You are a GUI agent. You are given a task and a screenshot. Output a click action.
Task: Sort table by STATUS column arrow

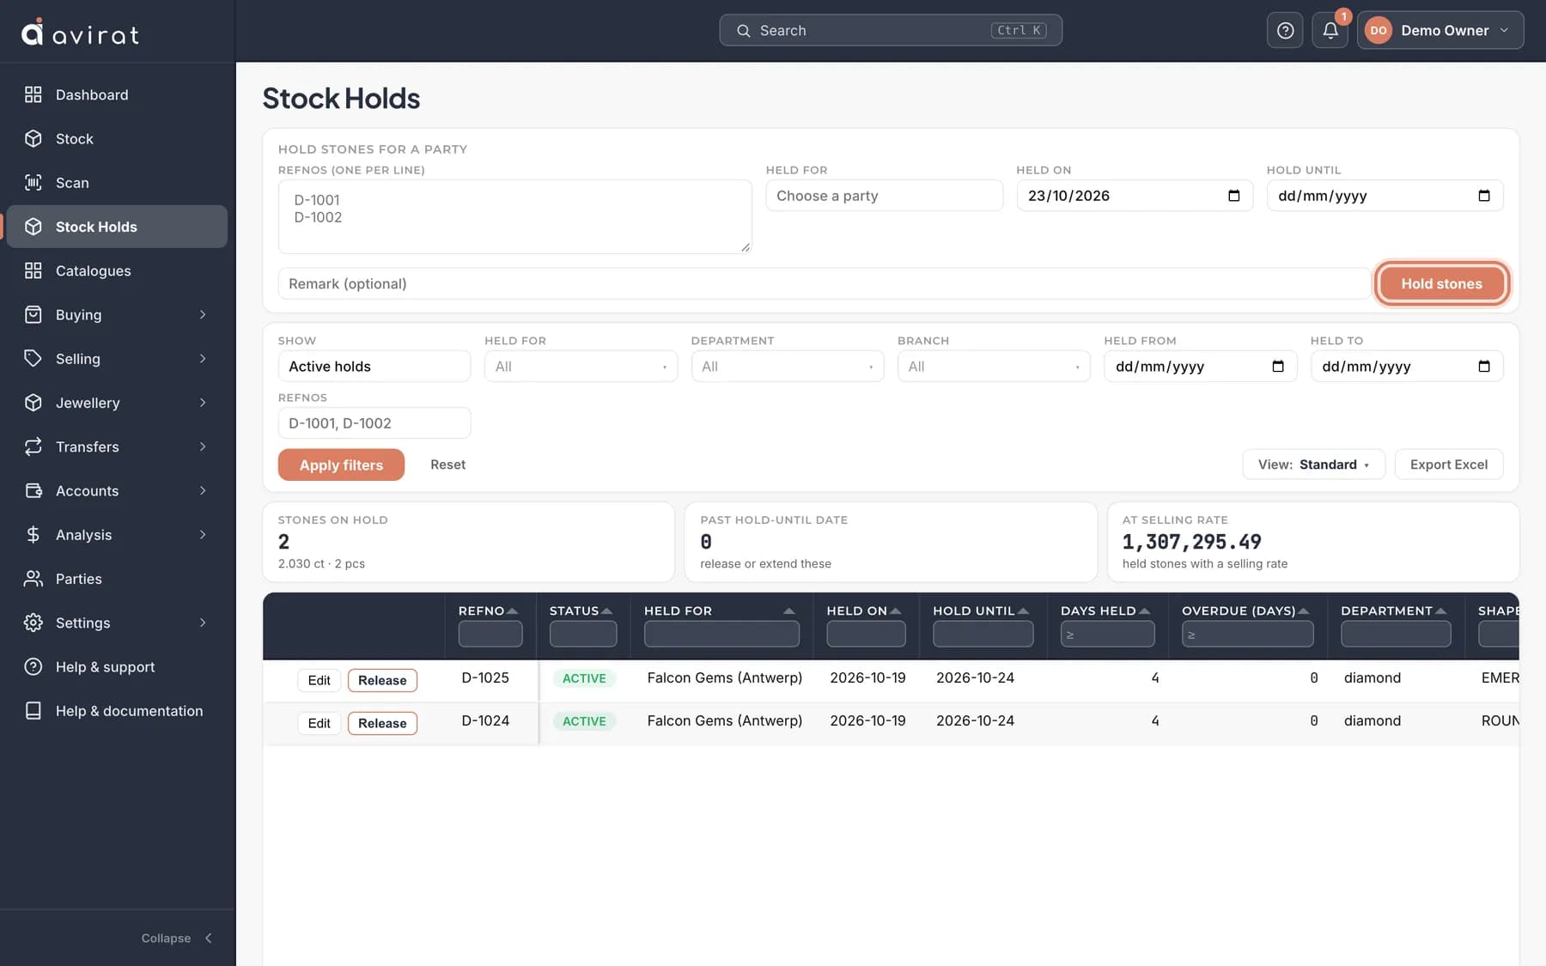tap(607, 611)
